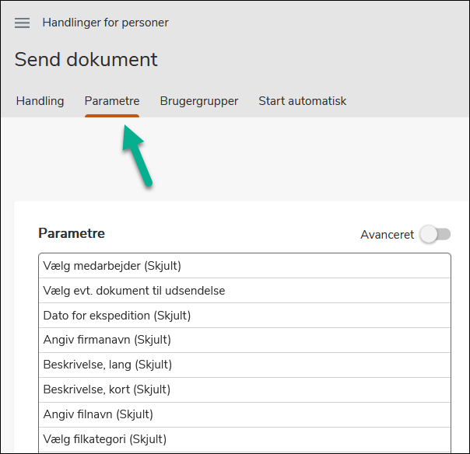
Task: Open Vælg filkategori (Skjult) parameter
Action: tap(105, 439)
